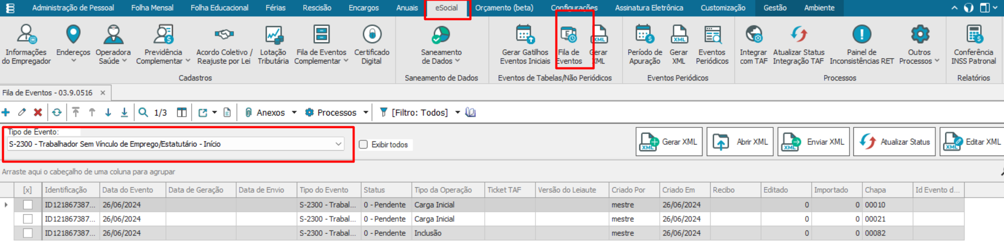Switch to the eSocial ribbon tab
Image resolution: width=1004 pixels, height=251 pixels.
click(446, 8)
